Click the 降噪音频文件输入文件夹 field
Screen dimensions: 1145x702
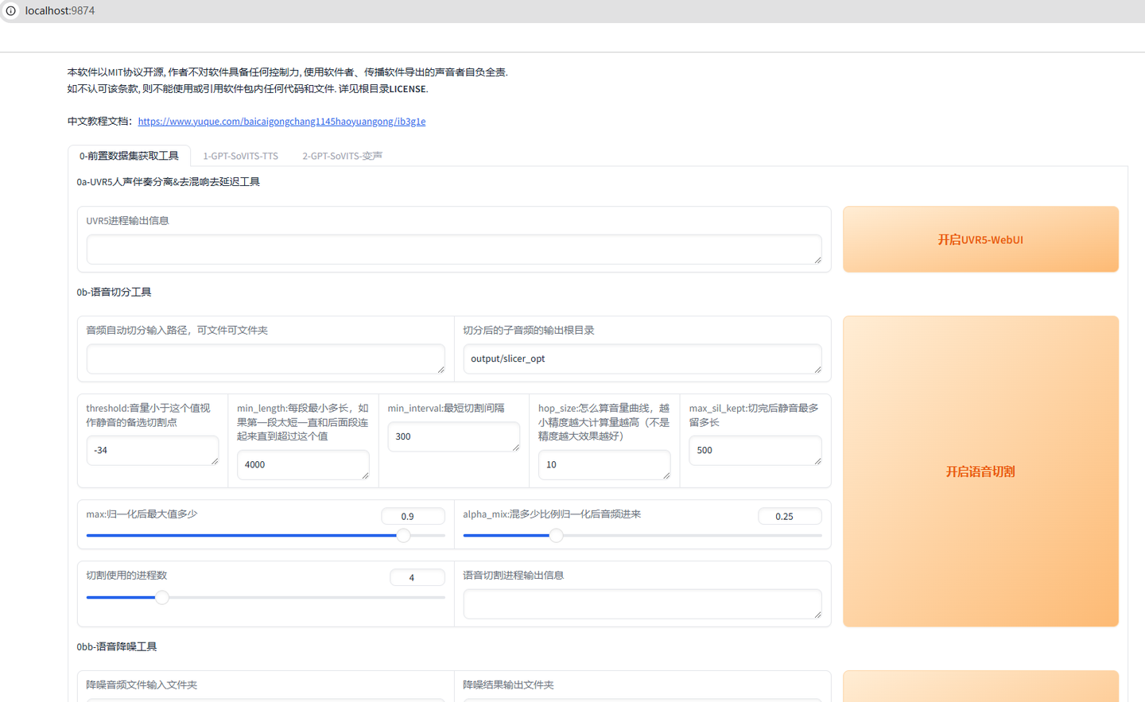pos(266,700)
